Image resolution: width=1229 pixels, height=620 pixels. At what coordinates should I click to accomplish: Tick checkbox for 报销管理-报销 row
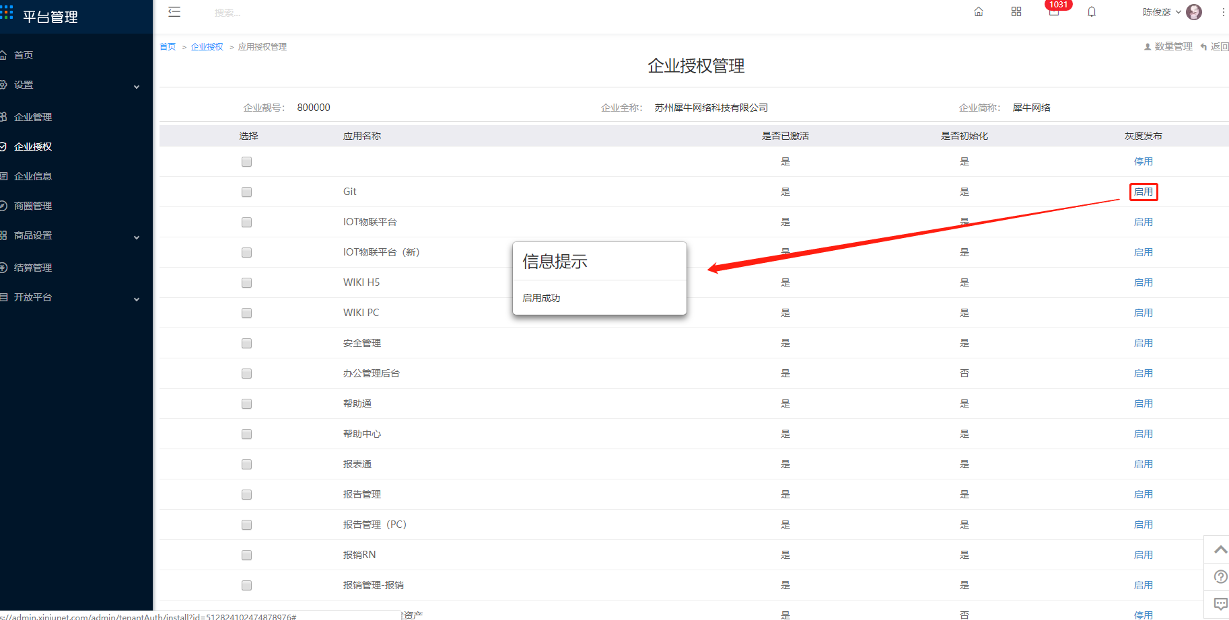point(247,586)
